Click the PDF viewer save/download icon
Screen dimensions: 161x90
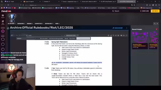click(x=124, y=35)
